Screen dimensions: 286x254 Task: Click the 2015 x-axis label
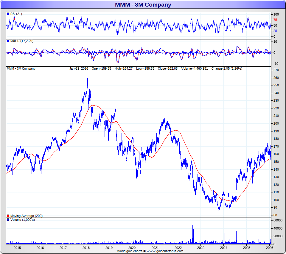[17, 248]
